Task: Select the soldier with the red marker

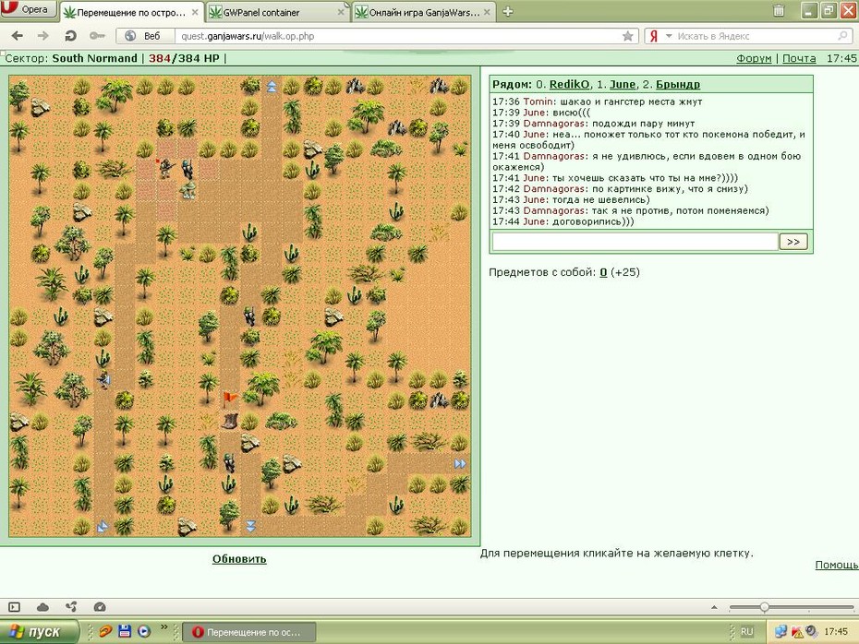Action: pos(165,169)
